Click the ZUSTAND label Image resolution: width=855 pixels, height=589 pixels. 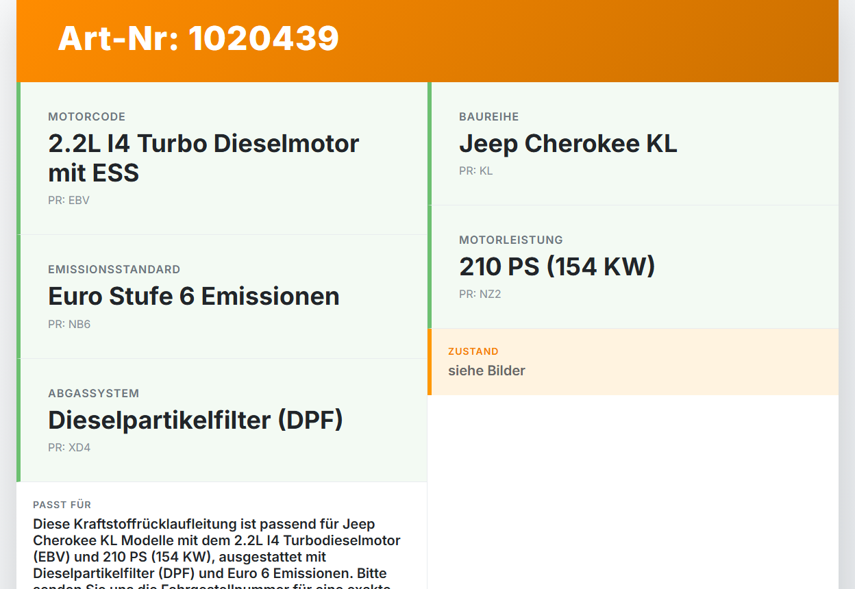473,351
